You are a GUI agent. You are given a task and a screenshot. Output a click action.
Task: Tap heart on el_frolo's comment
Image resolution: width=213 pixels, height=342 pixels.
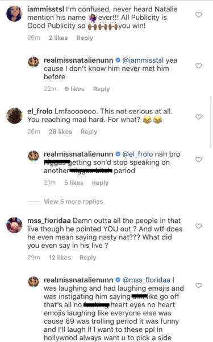coord(198,117)
